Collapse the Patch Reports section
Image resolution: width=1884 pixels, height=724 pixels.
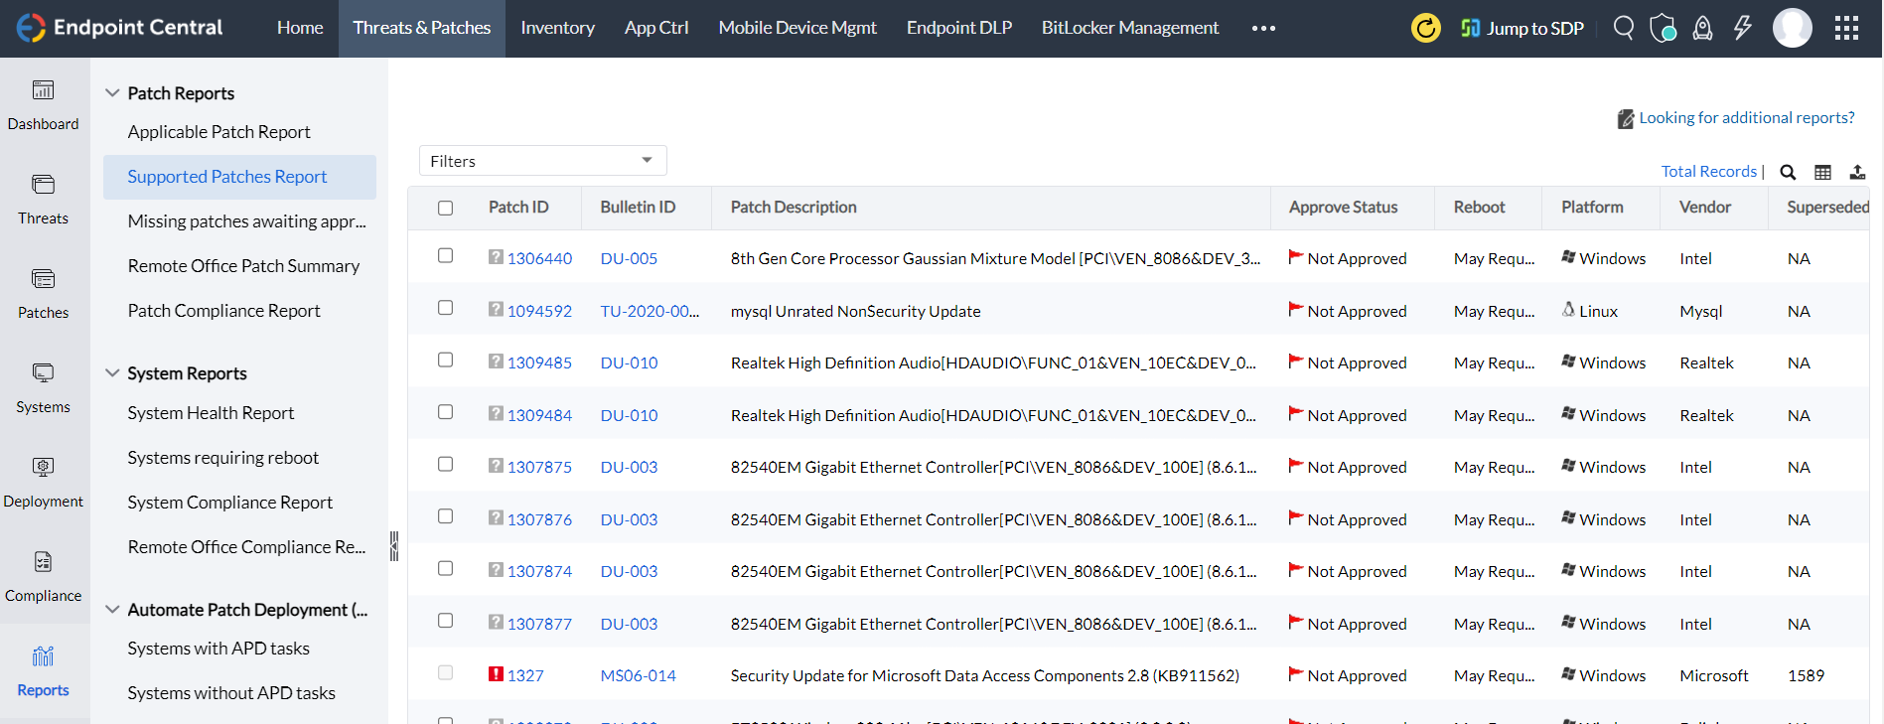112,92
